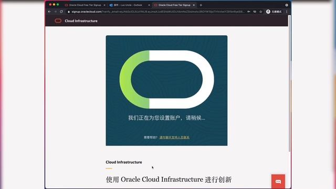
Task: Click the chat with support link
Action: coord(174,138)
